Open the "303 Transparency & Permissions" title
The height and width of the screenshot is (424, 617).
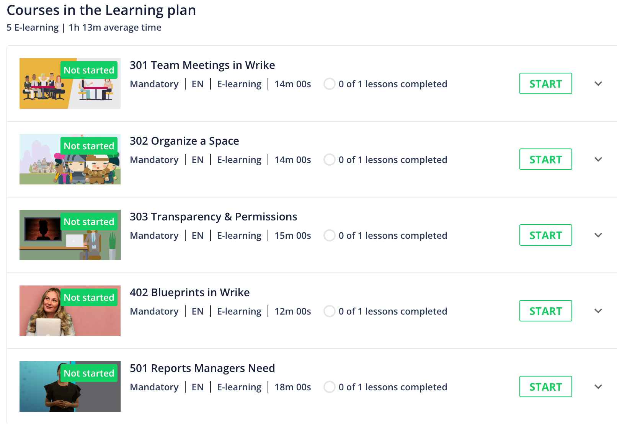[213, 217]
